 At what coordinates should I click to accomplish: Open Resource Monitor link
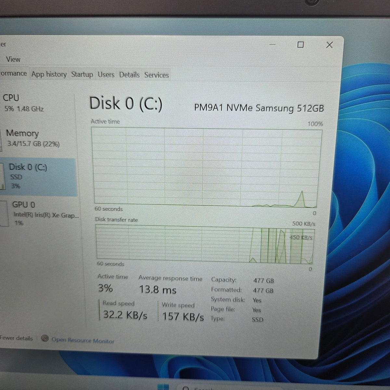click(83, 340)
